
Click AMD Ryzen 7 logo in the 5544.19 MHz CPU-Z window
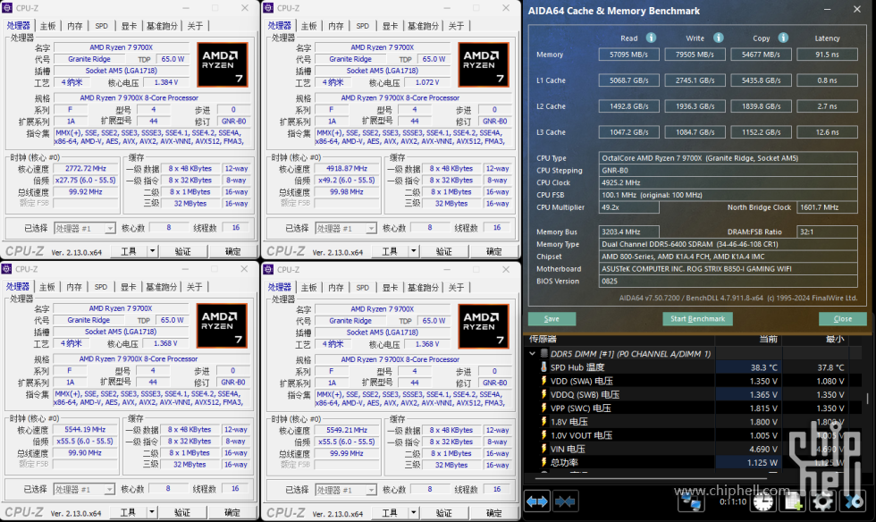[222, 325]
